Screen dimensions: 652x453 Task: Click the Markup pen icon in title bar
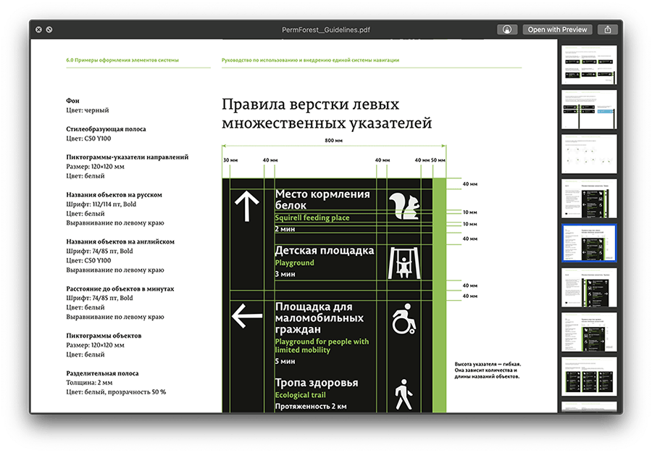click(507, 30)
